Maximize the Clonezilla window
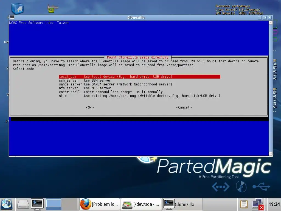281x211 pixels. 265,18
